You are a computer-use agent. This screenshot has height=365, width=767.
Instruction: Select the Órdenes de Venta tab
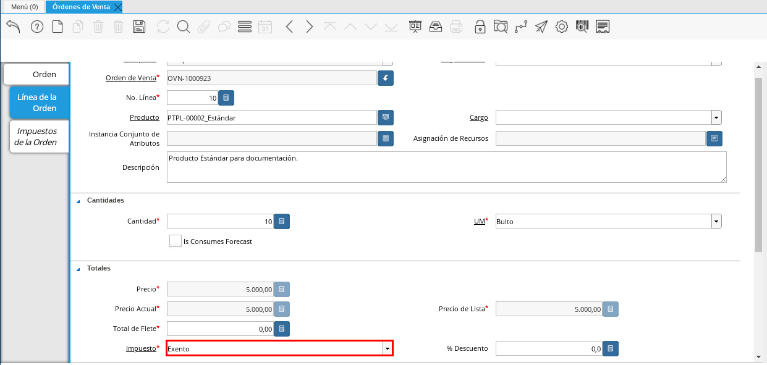[81, 7]
